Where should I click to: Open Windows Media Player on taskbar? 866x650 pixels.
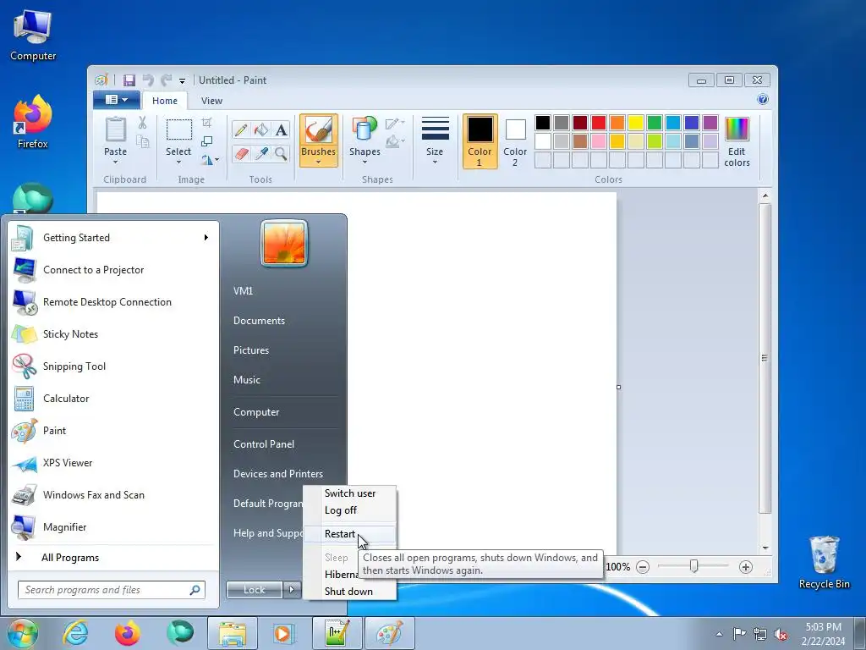coord(284,633)
